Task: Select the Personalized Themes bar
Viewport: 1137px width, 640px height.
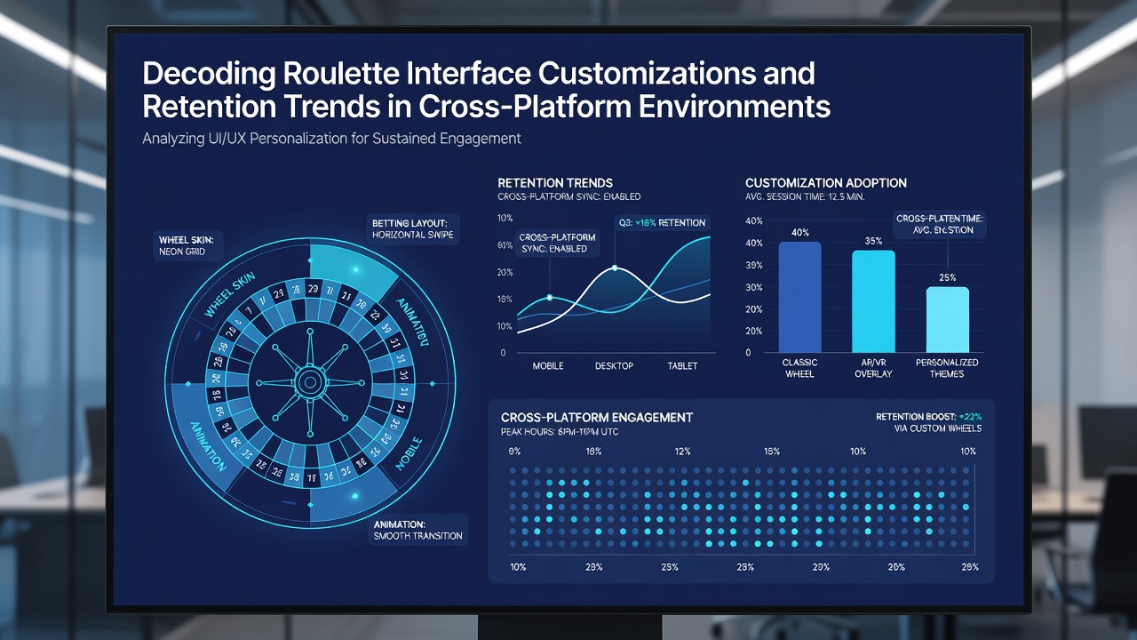Action: point(947,320)
